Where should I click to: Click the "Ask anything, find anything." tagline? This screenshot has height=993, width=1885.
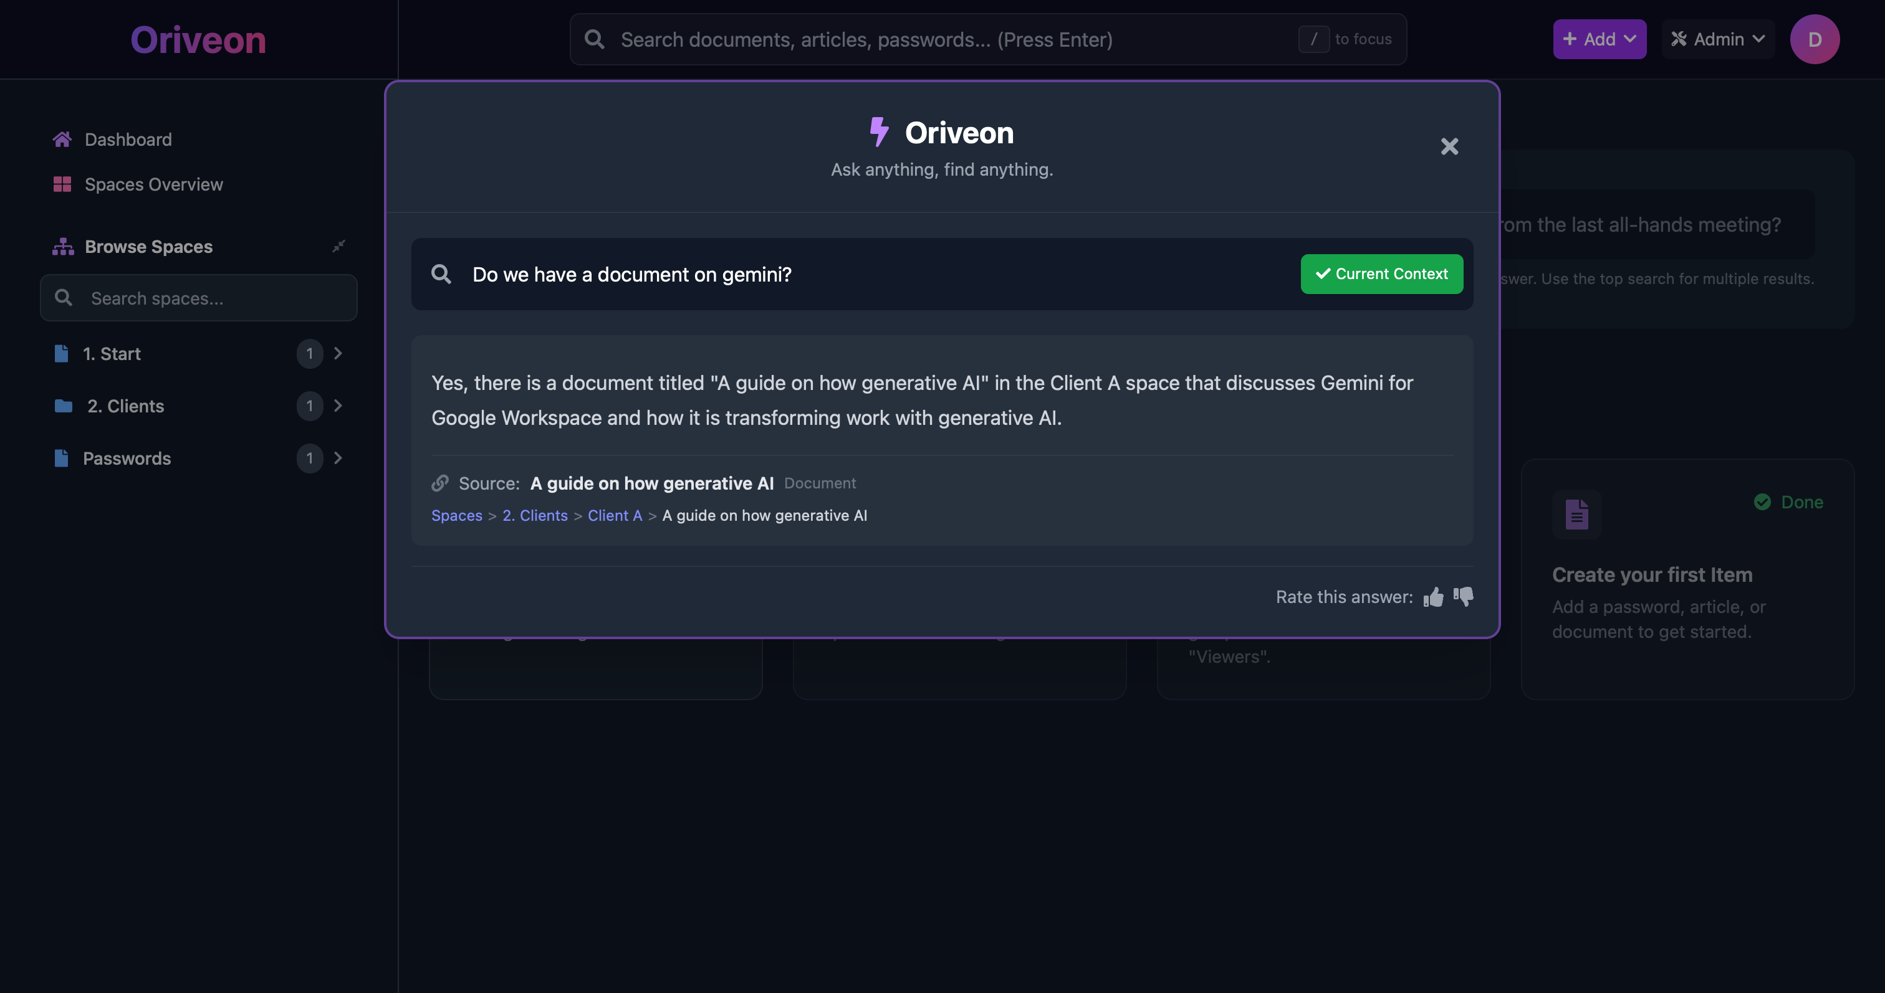click(942, 169)
